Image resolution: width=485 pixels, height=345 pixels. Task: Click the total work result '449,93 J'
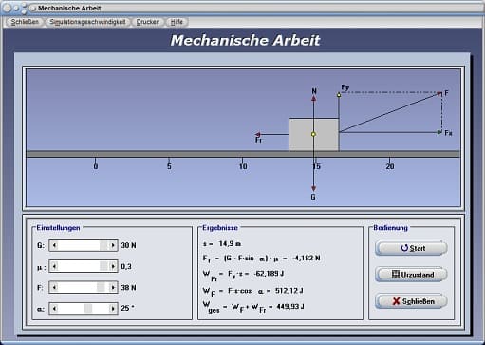coord(290,307)
